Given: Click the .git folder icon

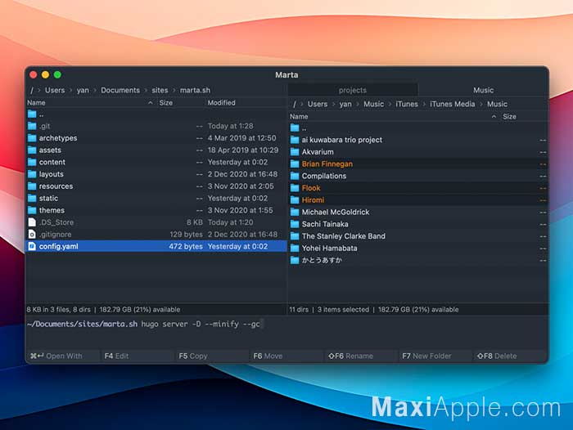Looking at the screenshot, I should click(x=32, y=126).
